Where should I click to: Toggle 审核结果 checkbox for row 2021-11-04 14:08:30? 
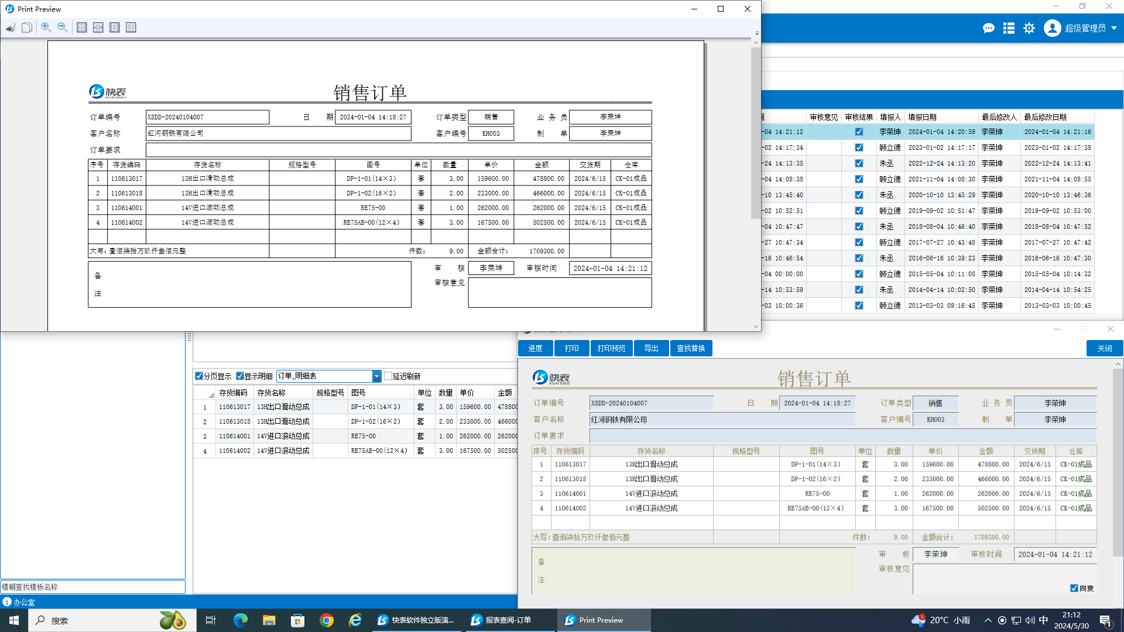tap(859, 179)
